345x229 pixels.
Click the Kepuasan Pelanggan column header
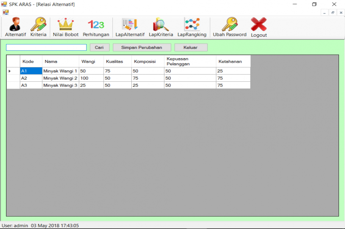click(x=189, y=61)
